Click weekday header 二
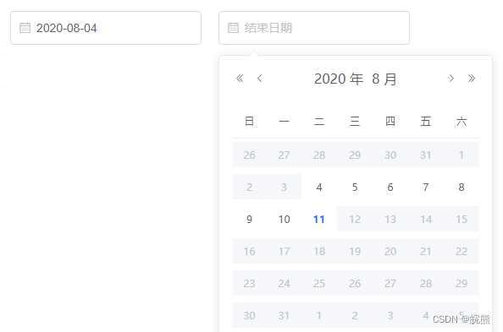Viewport: 503px width, 332px height. pos(319,122)
